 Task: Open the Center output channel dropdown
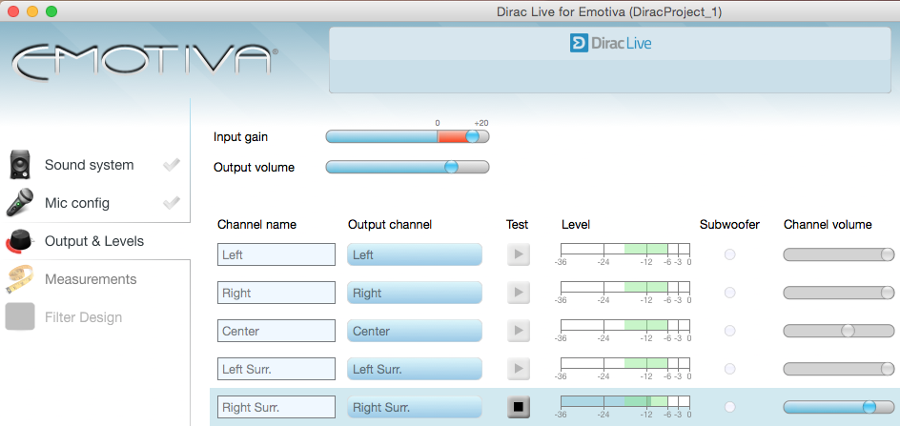click(415, 331)
